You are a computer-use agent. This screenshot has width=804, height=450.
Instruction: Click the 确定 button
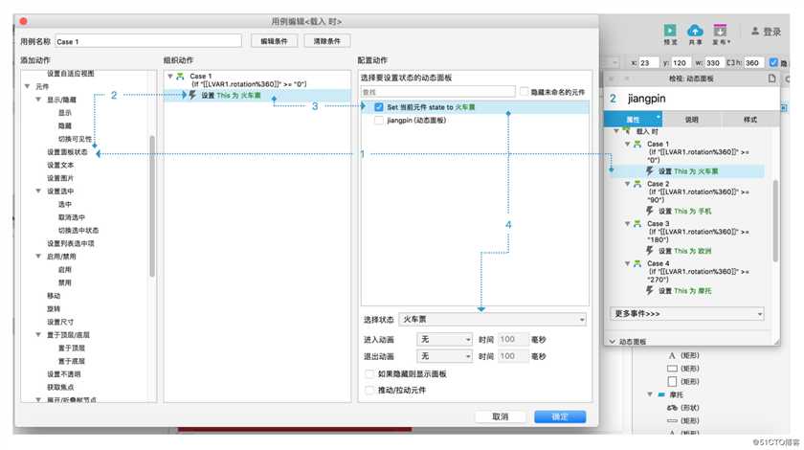(x=560, y=416)
